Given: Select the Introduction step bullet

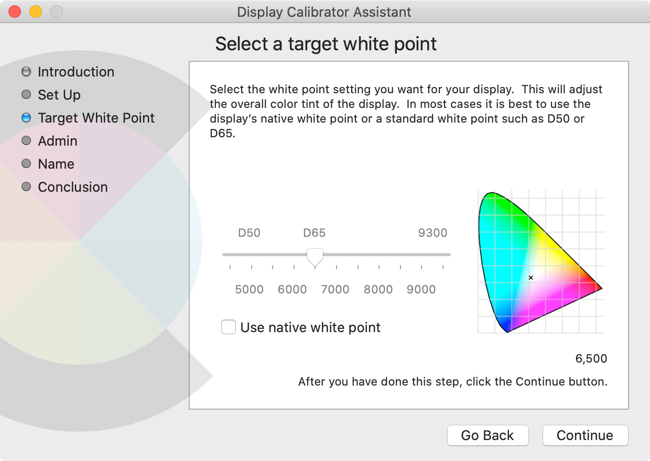Looking at the screenshot, I should (x=26, y=72).
